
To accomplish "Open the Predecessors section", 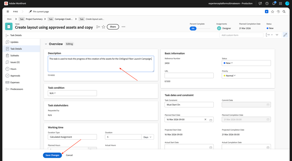I will [x=16, y=89].
